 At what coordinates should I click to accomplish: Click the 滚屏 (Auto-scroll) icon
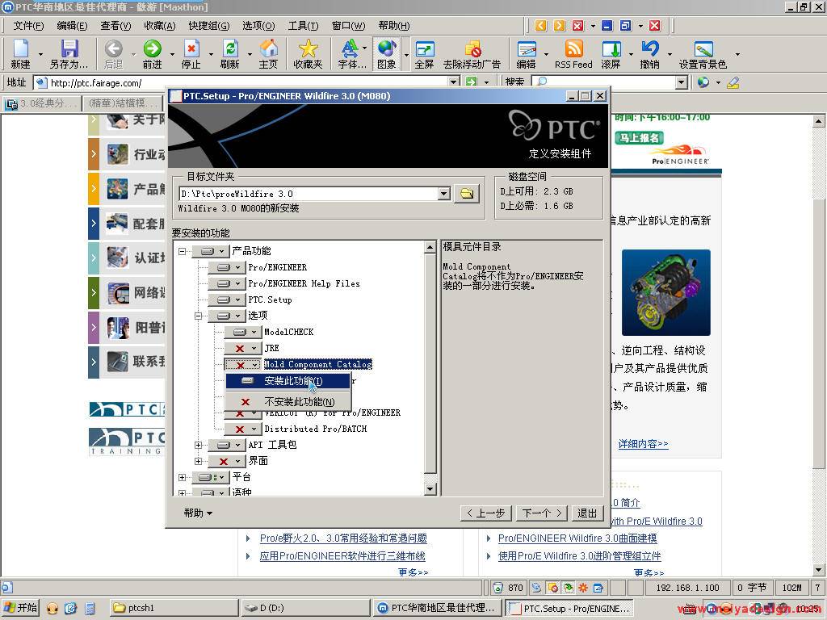pyautogui.click(x=611, y=54)
